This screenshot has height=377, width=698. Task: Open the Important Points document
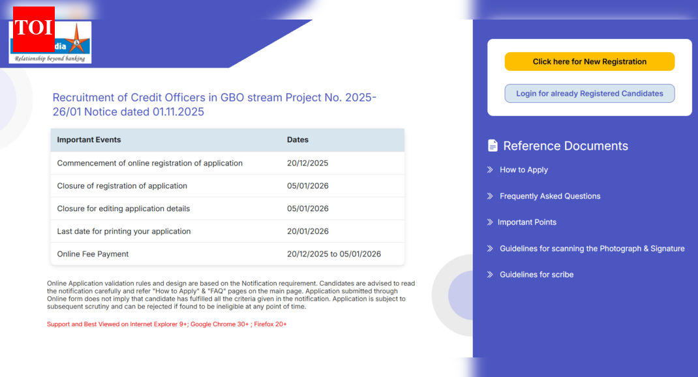tap(528, 222)
